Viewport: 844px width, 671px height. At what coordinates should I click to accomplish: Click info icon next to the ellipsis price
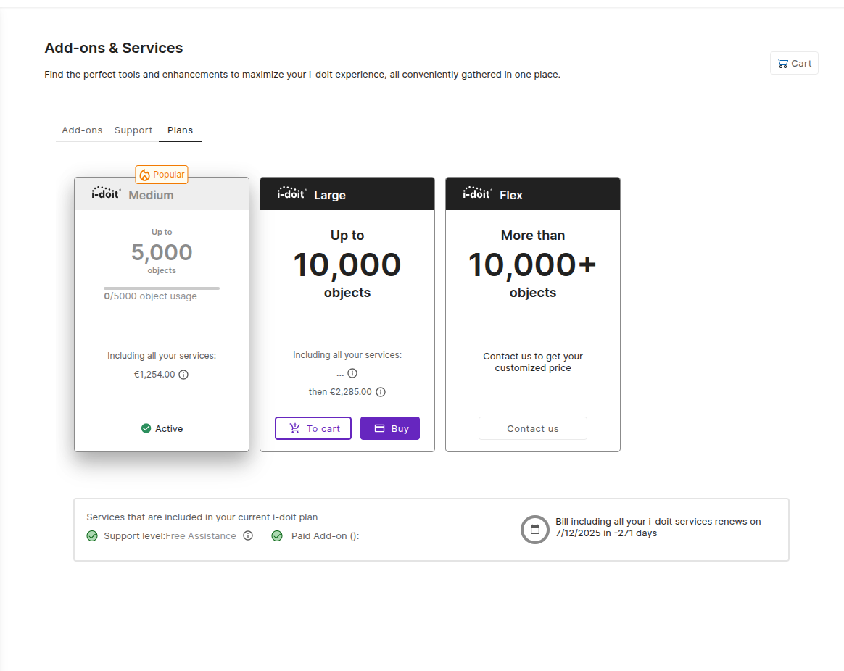click(x=352, y=373)
